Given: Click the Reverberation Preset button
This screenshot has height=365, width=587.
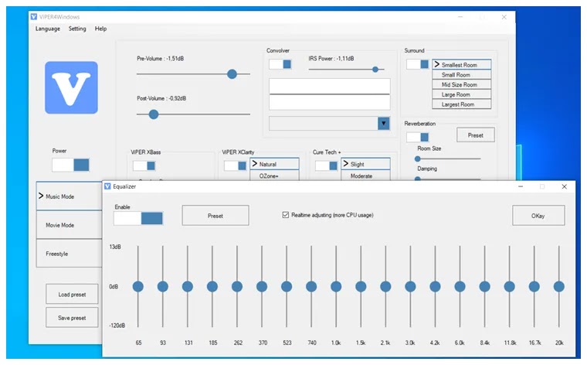Looking at the screenshot, I should (476, 135).
